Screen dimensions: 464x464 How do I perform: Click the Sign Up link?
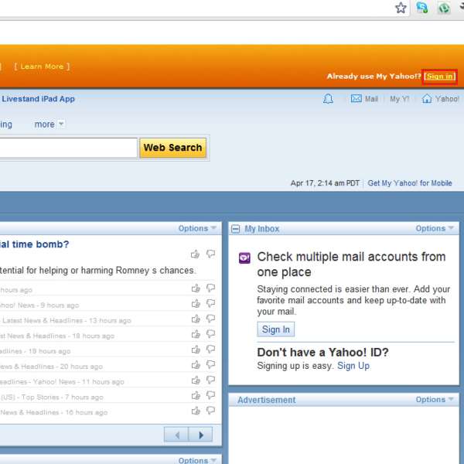[353, 366]
